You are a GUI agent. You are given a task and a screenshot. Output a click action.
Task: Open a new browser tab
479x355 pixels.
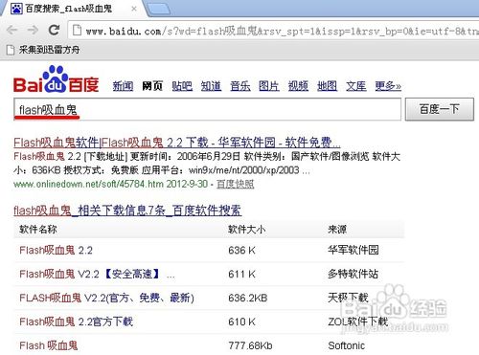pyautogui.click(x=158, y=9)
